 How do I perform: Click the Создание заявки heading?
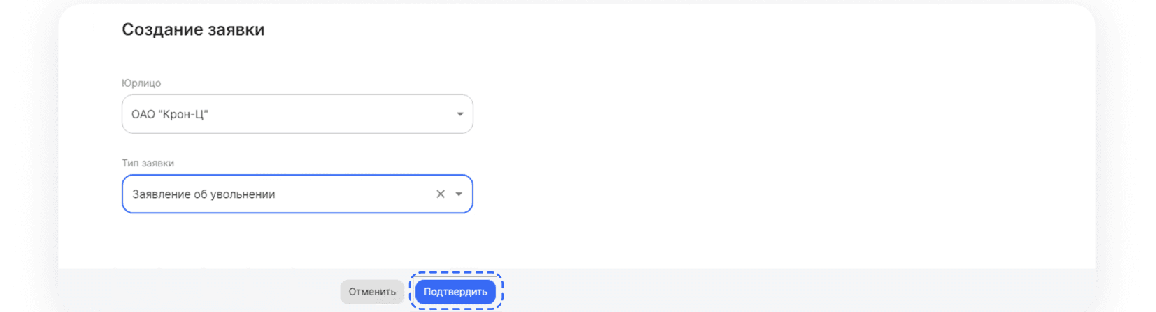click(x=193, y=29)
